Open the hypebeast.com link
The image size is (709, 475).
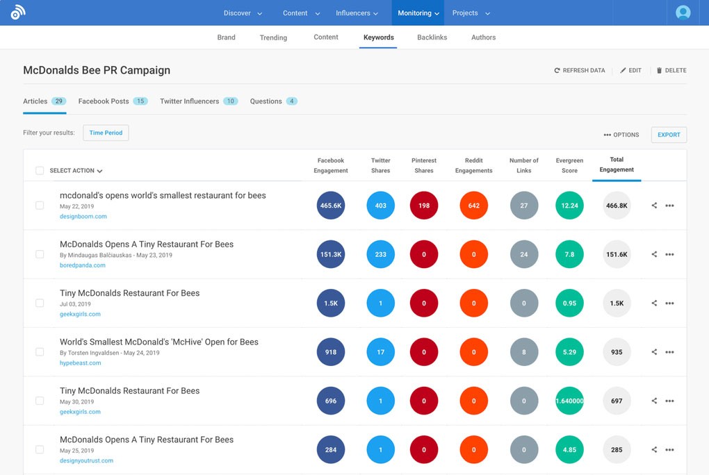click(x=80, y=363)
